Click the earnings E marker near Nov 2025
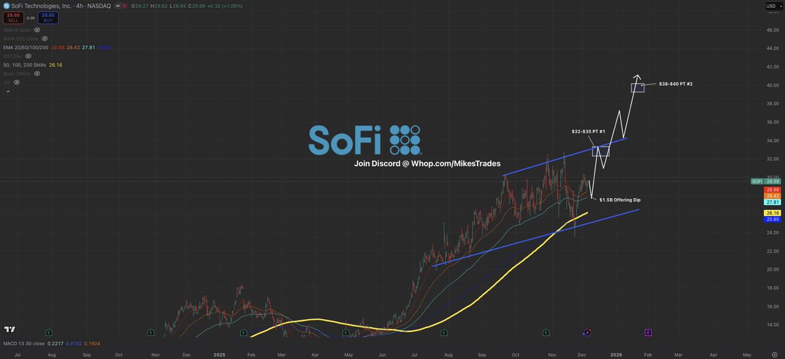The height and width of the screenshot is (359, 785). coord(546,333)
